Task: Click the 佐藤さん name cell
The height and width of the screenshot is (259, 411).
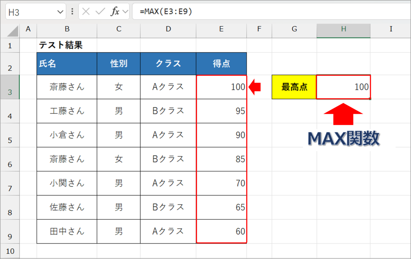Action: pyautogui.click(x=67, y=207)
